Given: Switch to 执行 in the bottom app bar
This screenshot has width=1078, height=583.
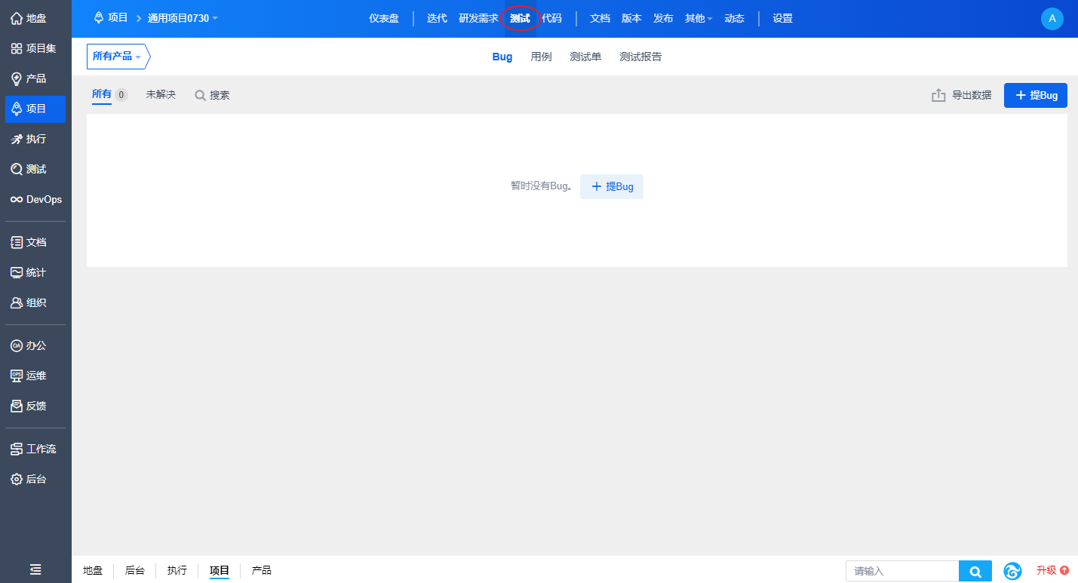Looking at the screenshot, I should pos(177,570).
